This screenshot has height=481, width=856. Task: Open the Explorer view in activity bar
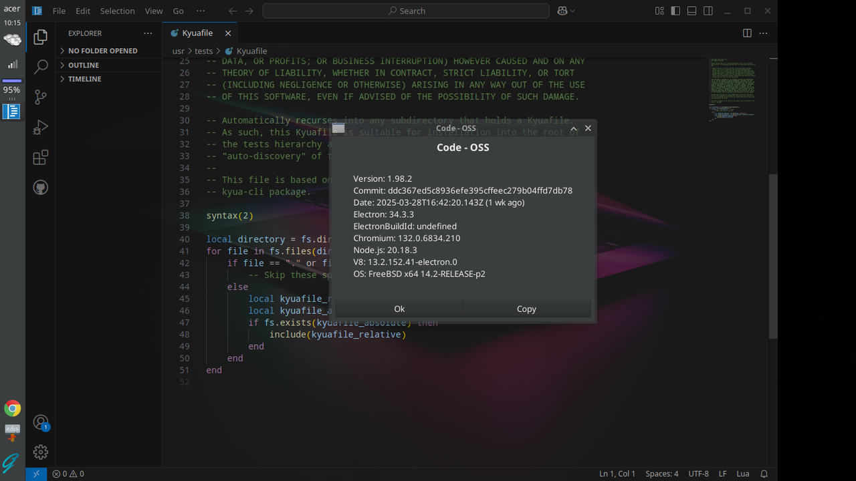coord(41,37)
